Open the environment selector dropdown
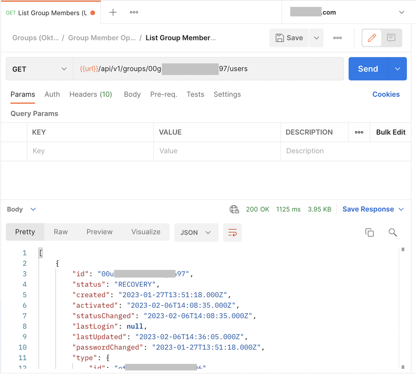Image resolution: width=420 pixels, height=377 pixels. coord(401,12)
